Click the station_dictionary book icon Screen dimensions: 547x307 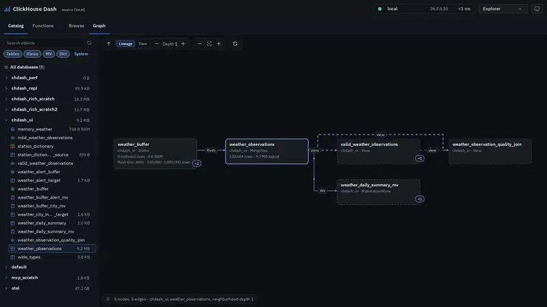[x=12, y=146]
